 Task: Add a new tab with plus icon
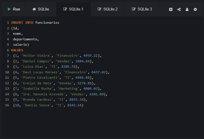pyautogui.click(x=171, y=9)
